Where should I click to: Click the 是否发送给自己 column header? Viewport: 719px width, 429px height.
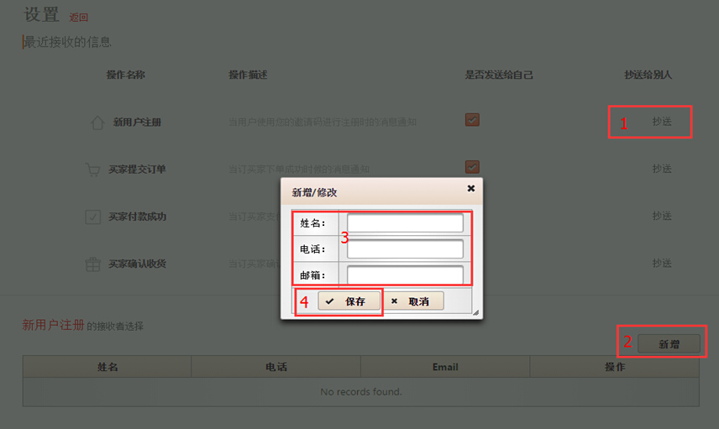[x=499, y=75]
